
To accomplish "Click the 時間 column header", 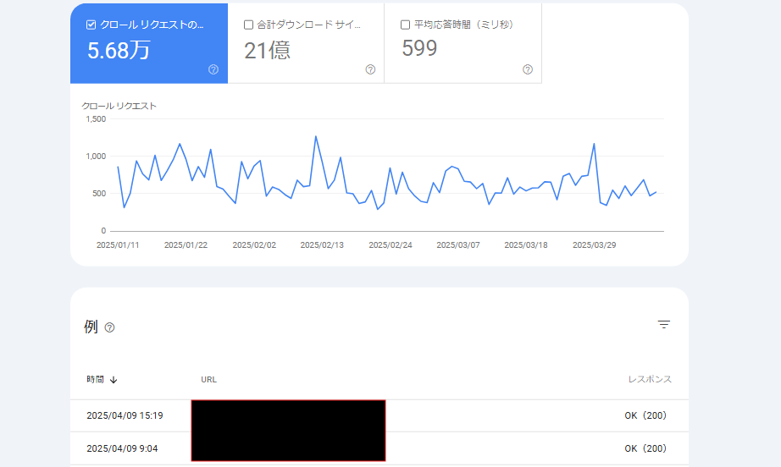I will click(95, 380).
